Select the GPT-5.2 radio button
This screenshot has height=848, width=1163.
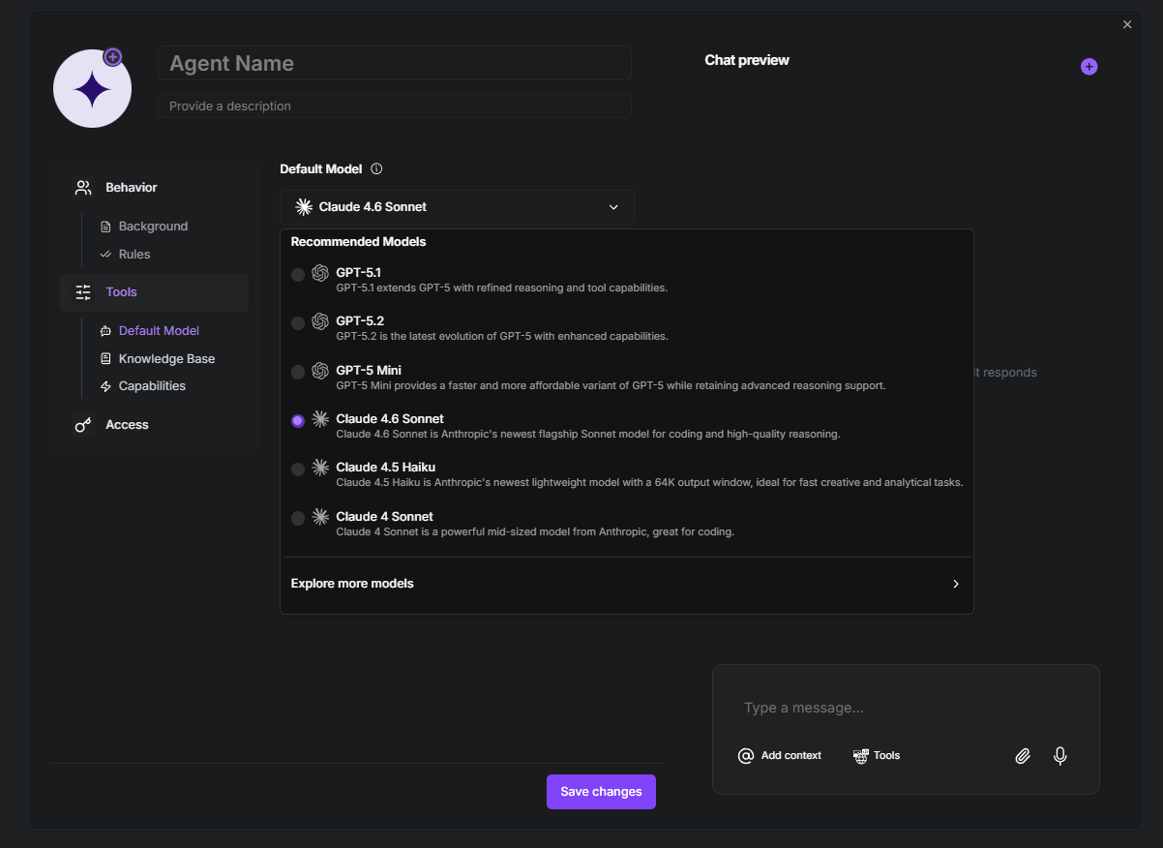click(x=298, y=323)
